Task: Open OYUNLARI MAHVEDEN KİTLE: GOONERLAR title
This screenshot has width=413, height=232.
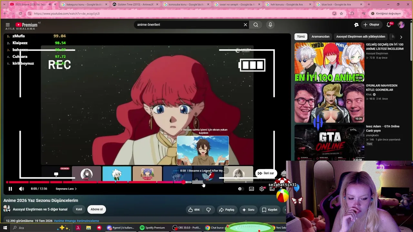Action: tap(382, 88)
